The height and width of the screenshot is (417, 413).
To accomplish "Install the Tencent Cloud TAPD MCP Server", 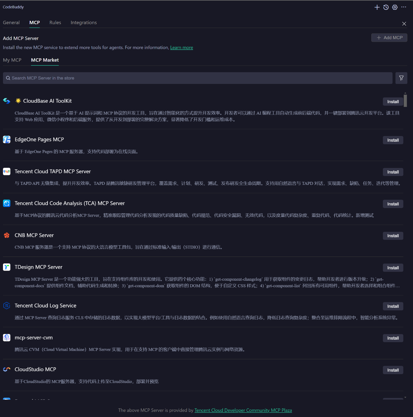I will coord(393,172).
